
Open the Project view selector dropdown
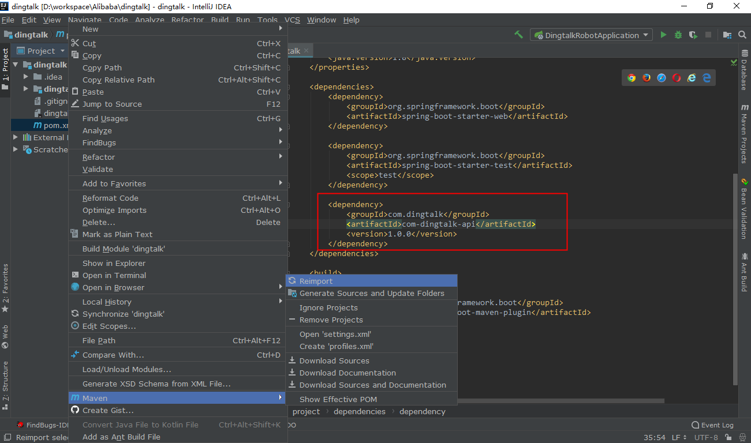pos(42,51)
